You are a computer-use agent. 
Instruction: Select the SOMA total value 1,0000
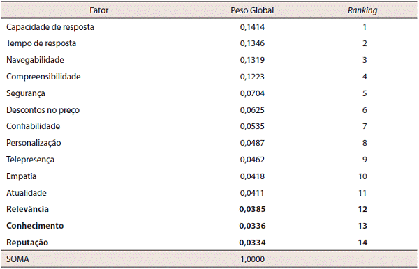pos(253,259)
